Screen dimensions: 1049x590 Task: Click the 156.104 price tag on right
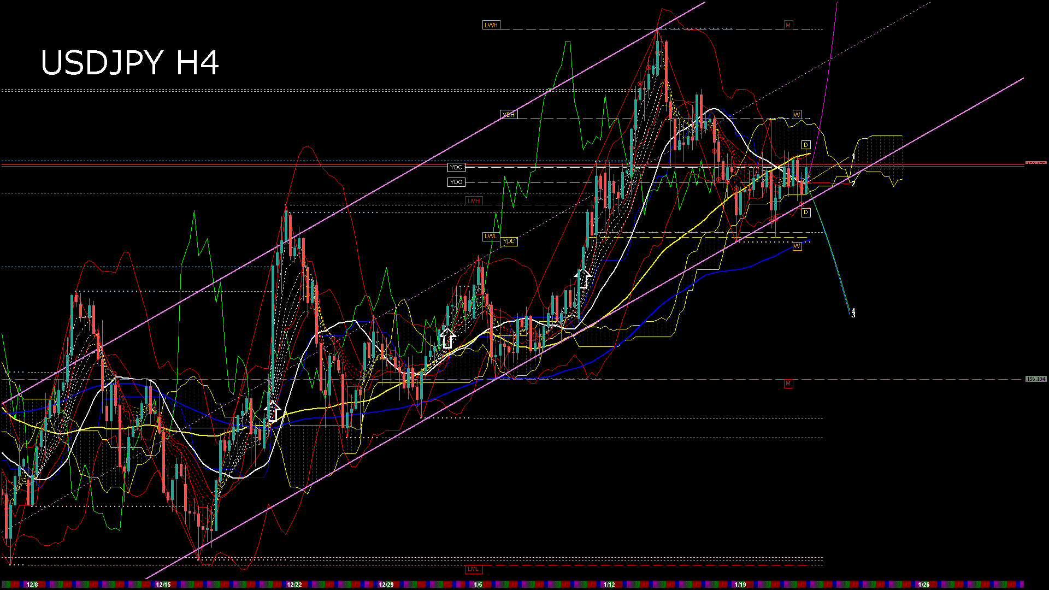[1035, 379]
